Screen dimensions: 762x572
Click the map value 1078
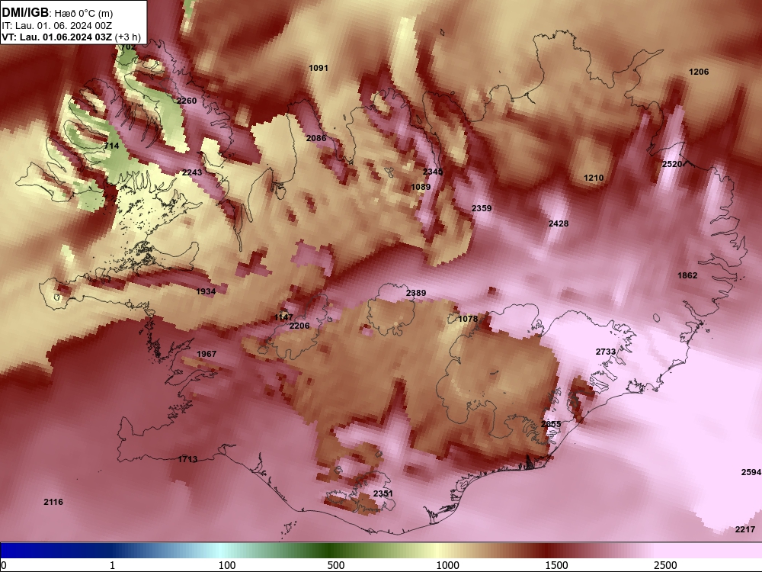click(x=468, y=319)
